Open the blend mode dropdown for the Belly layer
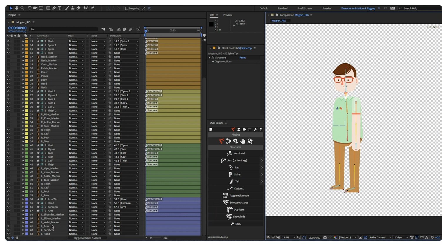Image resolution: width=447 pixels, height=246 pixels. pos(76,80)
